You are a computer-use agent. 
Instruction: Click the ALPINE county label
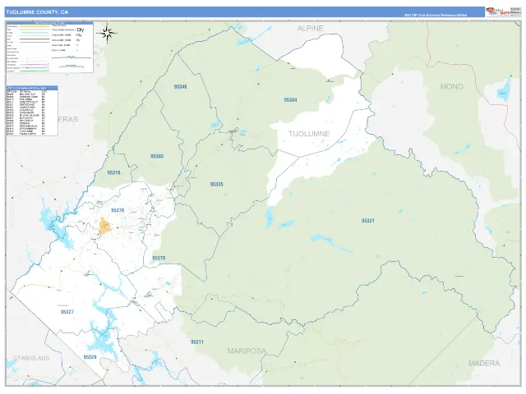coord(311,29)
